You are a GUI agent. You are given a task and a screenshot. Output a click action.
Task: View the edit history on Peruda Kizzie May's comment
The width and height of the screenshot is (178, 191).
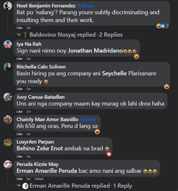click(39, 179)
